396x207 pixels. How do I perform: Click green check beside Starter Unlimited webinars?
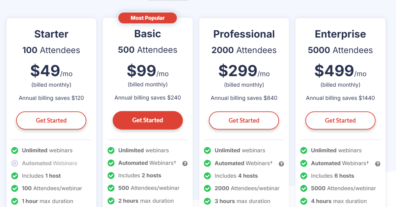pyautogui.click(x=15, y=151)
